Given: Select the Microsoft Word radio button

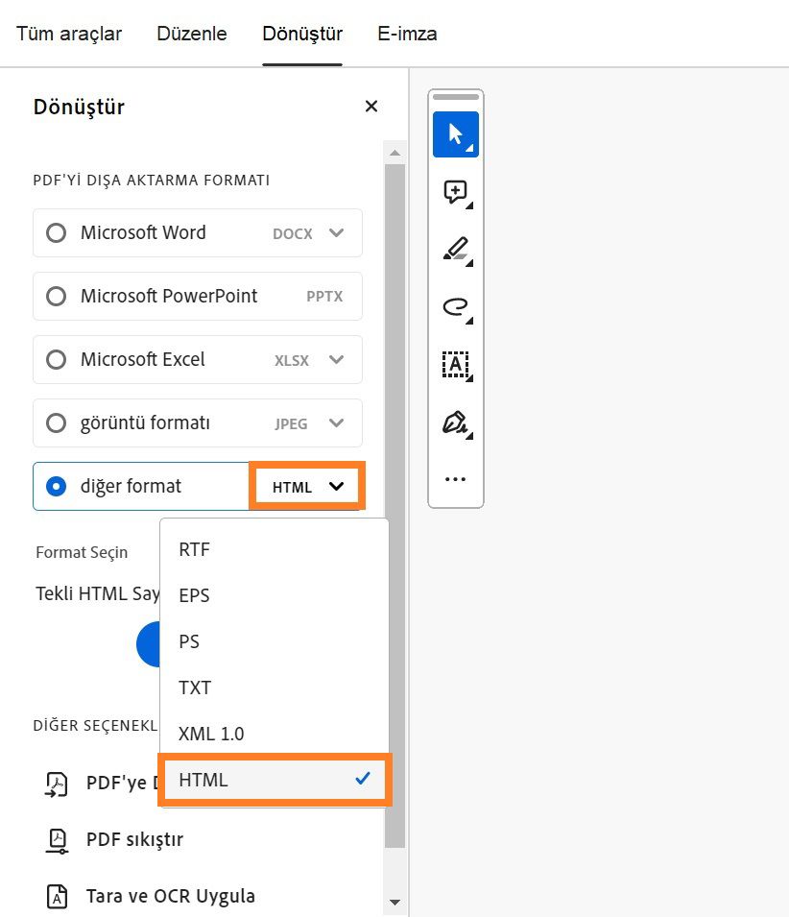Looking at the screenshot, I should (56, 232).
